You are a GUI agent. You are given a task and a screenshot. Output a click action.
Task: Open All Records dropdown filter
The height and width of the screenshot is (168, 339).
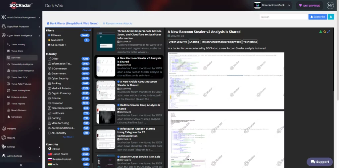pyautogui.click(x=57, y=45)
